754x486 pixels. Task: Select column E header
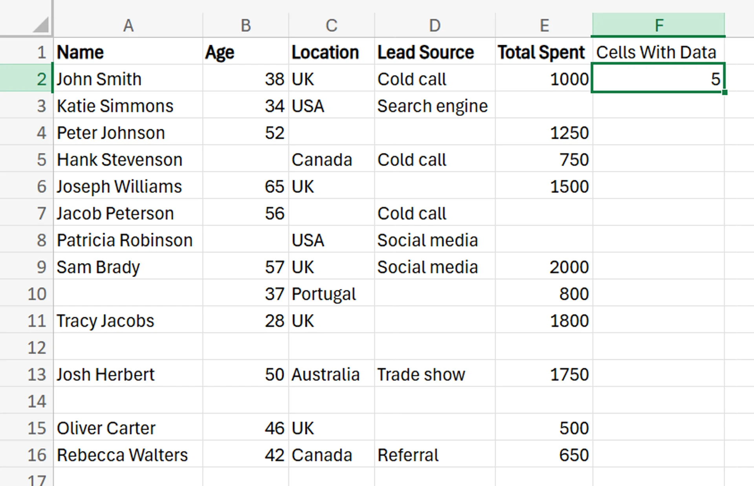click(544, 25)
